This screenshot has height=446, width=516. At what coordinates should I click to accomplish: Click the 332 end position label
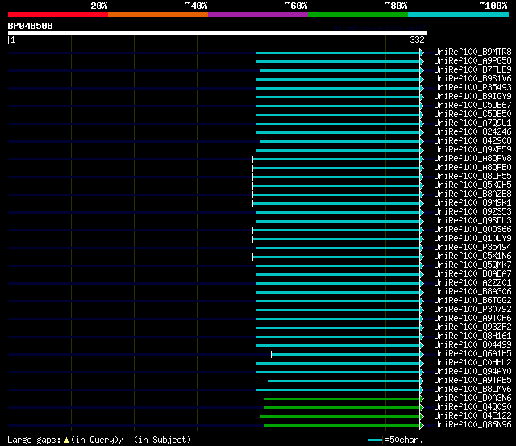(x=417, y=40)
